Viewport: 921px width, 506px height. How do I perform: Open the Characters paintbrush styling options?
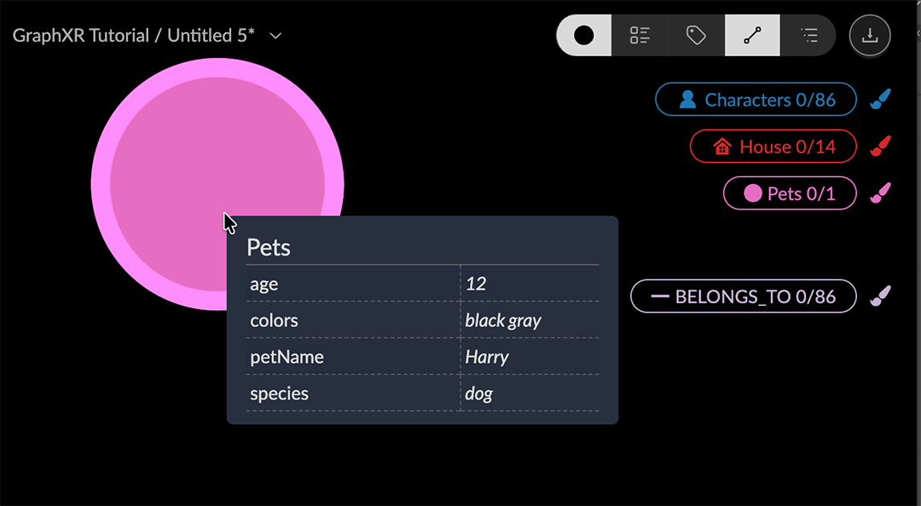point(880,99)
